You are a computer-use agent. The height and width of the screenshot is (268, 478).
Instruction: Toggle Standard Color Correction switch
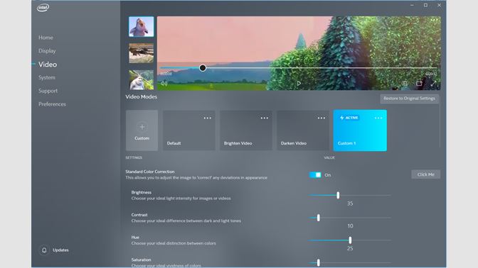[x=315, y=175]
